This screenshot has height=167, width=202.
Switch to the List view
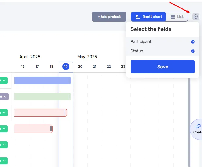(177, 17)
